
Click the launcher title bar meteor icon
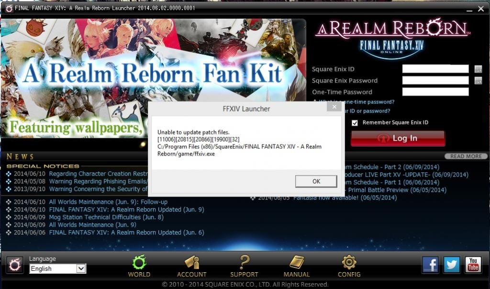[x=9, y=8]
